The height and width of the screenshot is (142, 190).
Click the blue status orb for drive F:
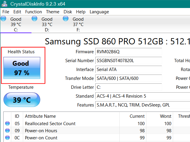66,18
